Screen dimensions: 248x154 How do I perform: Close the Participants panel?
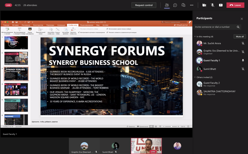(242, 19)
